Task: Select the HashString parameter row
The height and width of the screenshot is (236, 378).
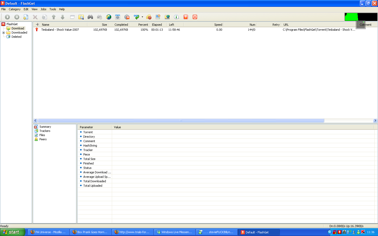Action: click(226, 146)
